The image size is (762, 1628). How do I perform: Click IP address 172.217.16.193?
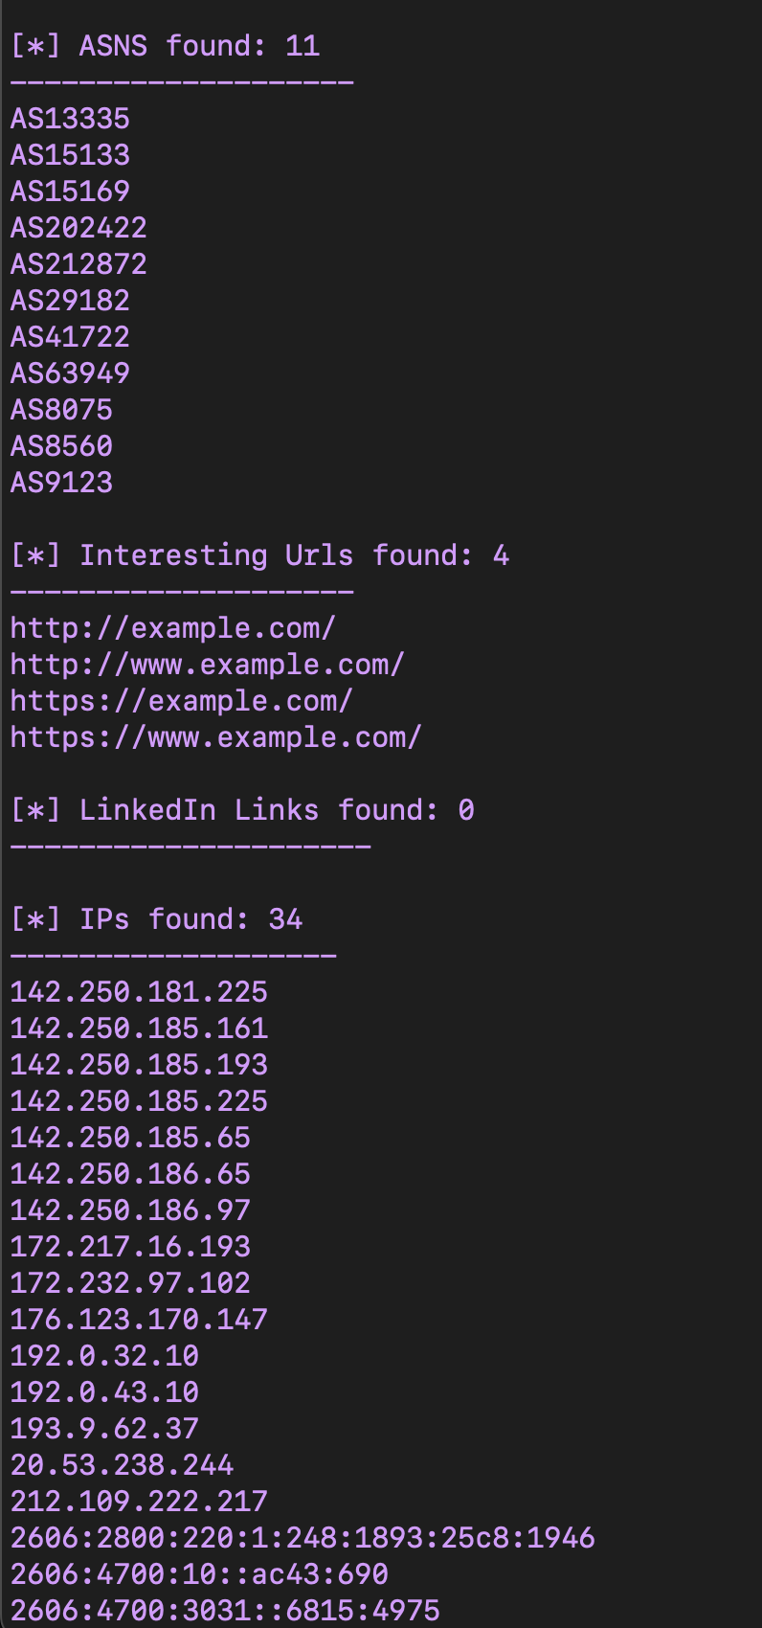[130, 1247]
